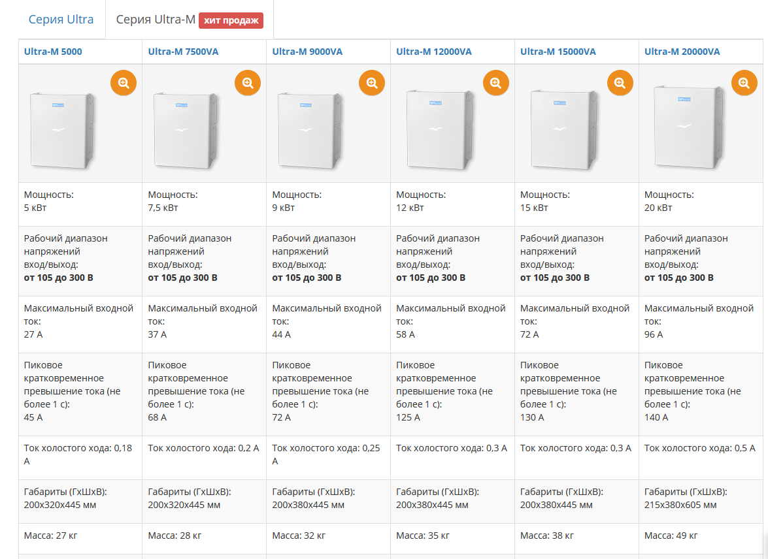Click the '200x320x445 мм' size under Ultra-M 5000

tap(60, 505)
